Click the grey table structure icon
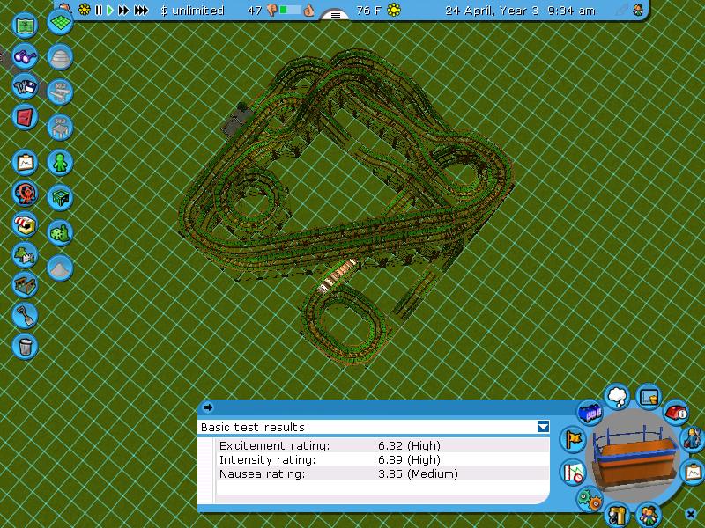The width and height of the screenshot is (705, 528). coord(60,128)
